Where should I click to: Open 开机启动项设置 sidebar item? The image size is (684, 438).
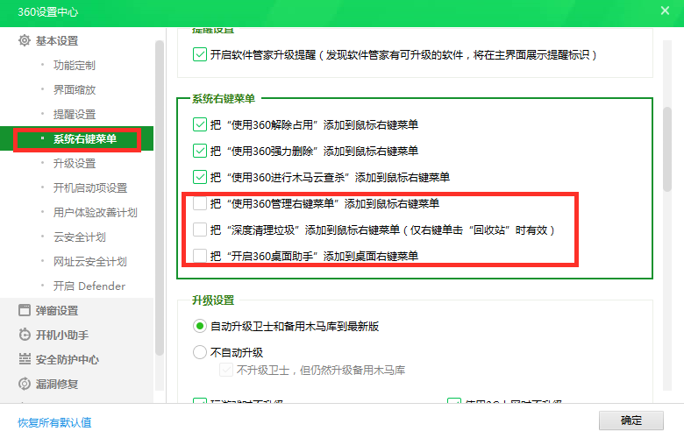point(90,187)
